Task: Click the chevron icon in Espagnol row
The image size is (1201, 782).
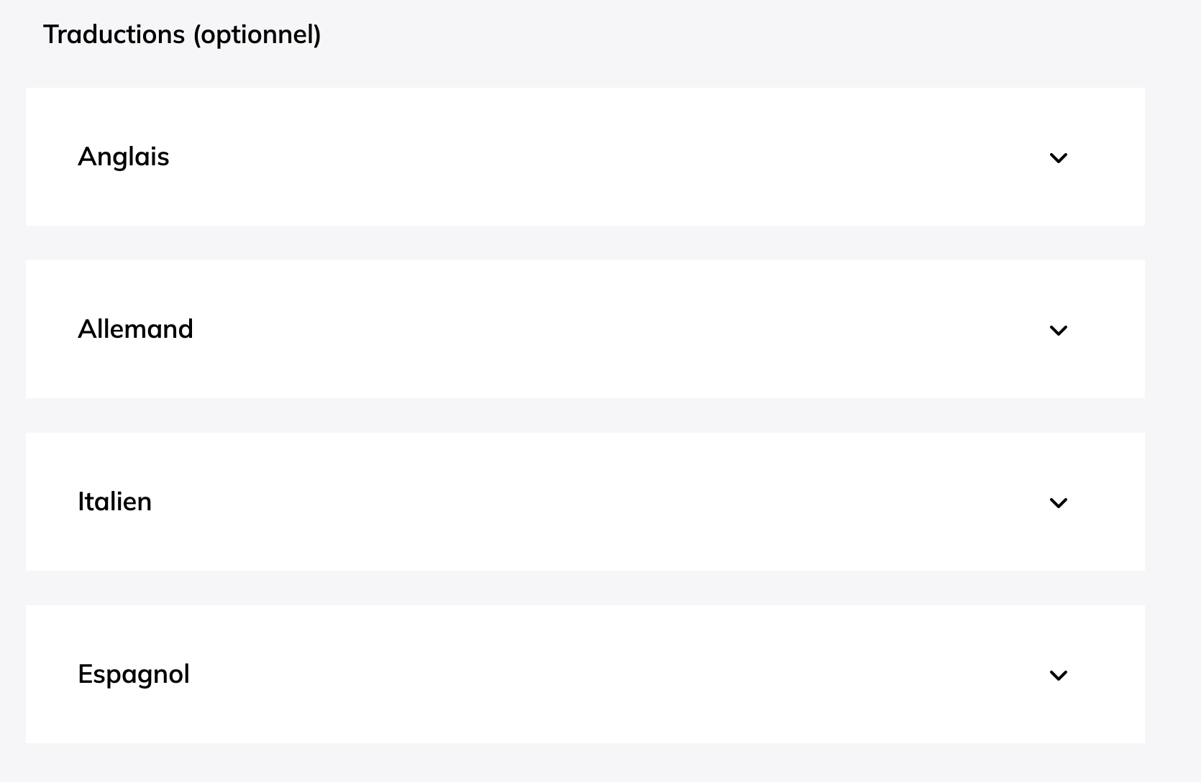Action: (x=1058, y=675)
